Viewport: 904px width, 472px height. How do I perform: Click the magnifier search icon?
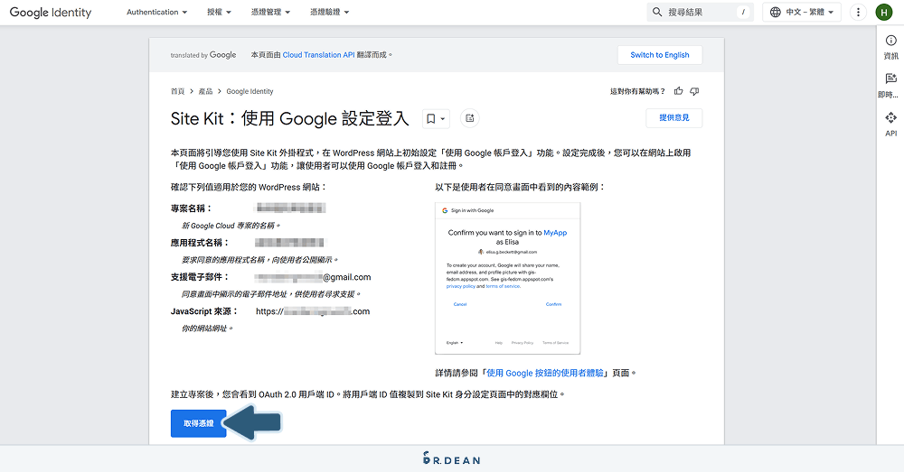(x=657, y=12)
